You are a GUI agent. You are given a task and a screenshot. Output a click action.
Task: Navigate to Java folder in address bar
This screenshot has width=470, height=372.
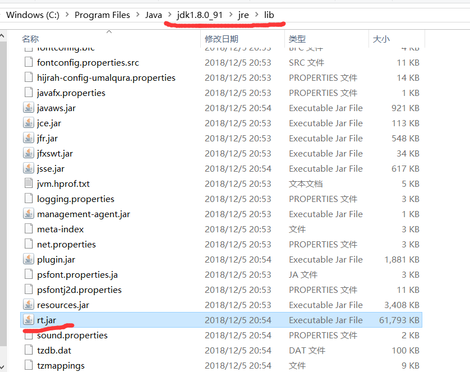point(154,15)
